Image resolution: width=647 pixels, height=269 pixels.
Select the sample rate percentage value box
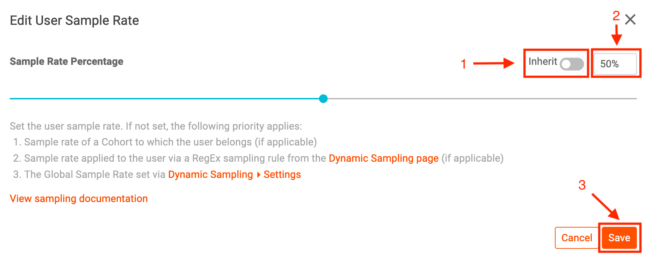[615, 64]
